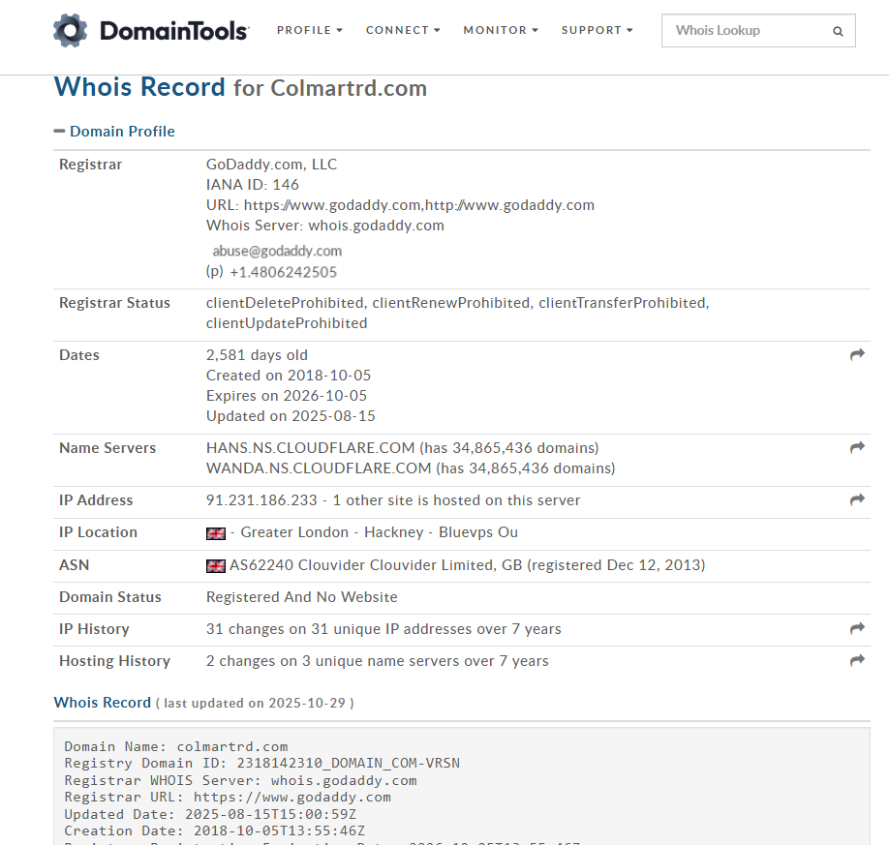The width and height of the screenshot is (889, 845).
Task: Click the 91.231.186.233 IP address text
Action: tap(261, 500)
